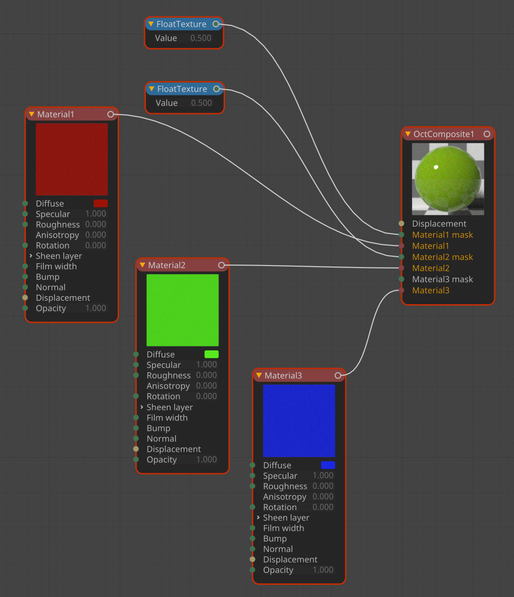Click Material3 node output socket

pos(337,376)
